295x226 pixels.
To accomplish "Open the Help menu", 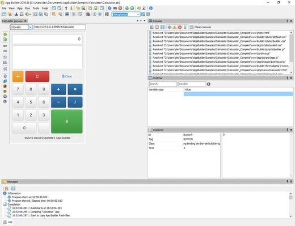I will (x=45, y=8).
